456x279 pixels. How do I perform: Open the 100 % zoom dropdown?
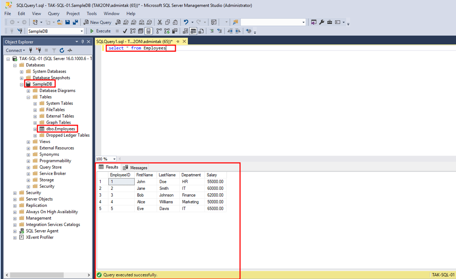pyautogui.click(x=114, y=159)
